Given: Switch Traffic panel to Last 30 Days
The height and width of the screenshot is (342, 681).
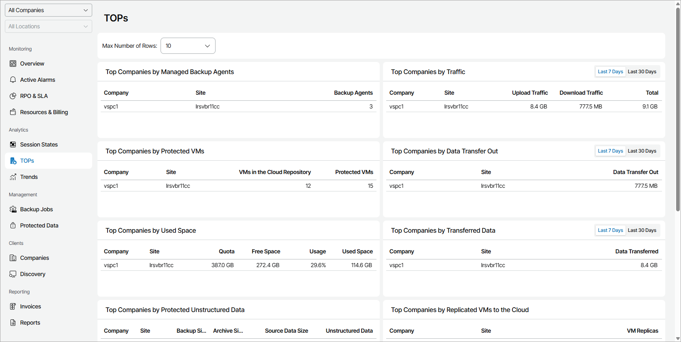Looking at the screenshot, I should click(x=642, y=72).
